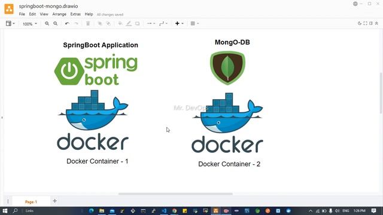Select the 'Docker Container - 1' label

pyautogui.click(x=97, y=161)
